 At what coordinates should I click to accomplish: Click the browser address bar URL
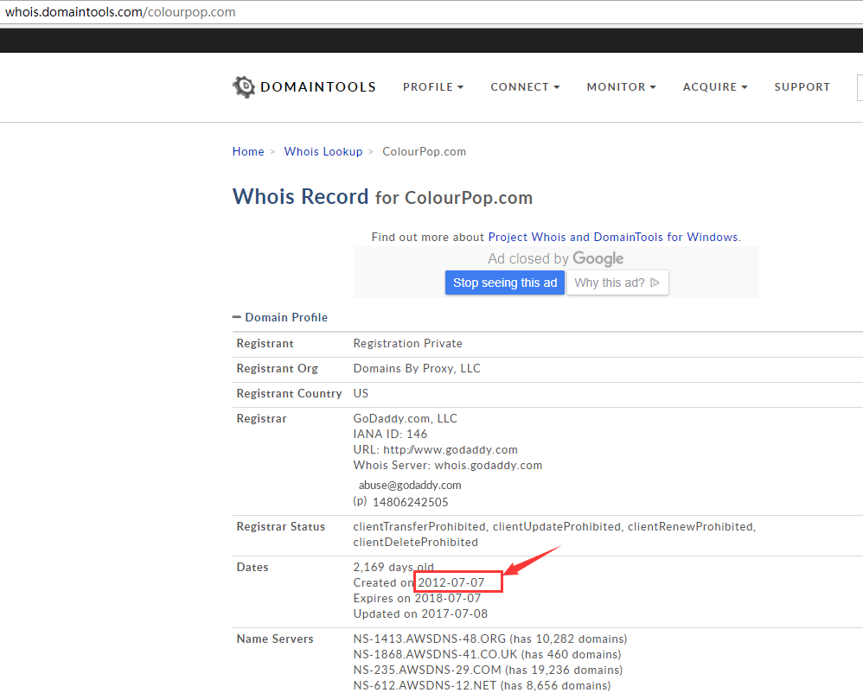[120, 12]
